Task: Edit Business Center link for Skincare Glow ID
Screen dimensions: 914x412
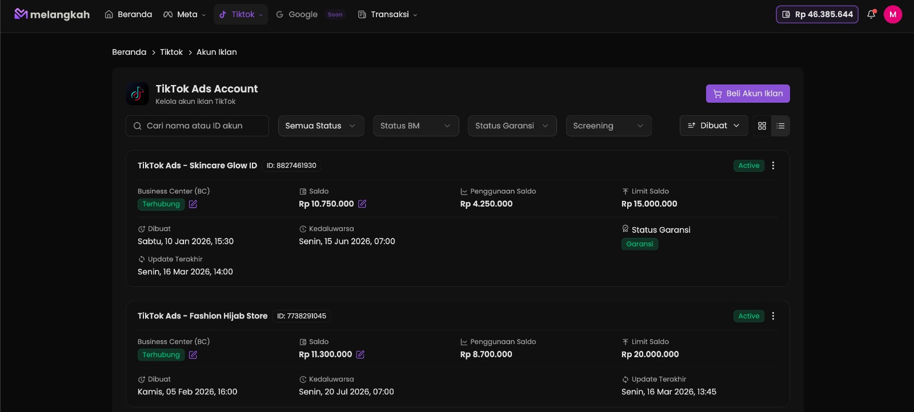Action: coord(193,204)
